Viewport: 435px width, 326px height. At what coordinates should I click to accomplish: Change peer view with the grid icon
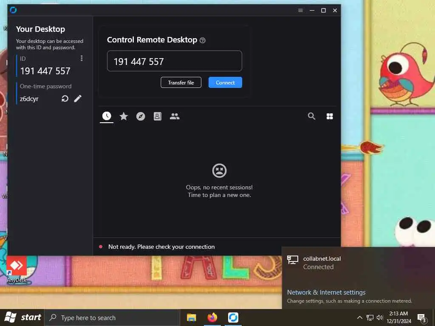pyautogui.click(x=330, y=116)
